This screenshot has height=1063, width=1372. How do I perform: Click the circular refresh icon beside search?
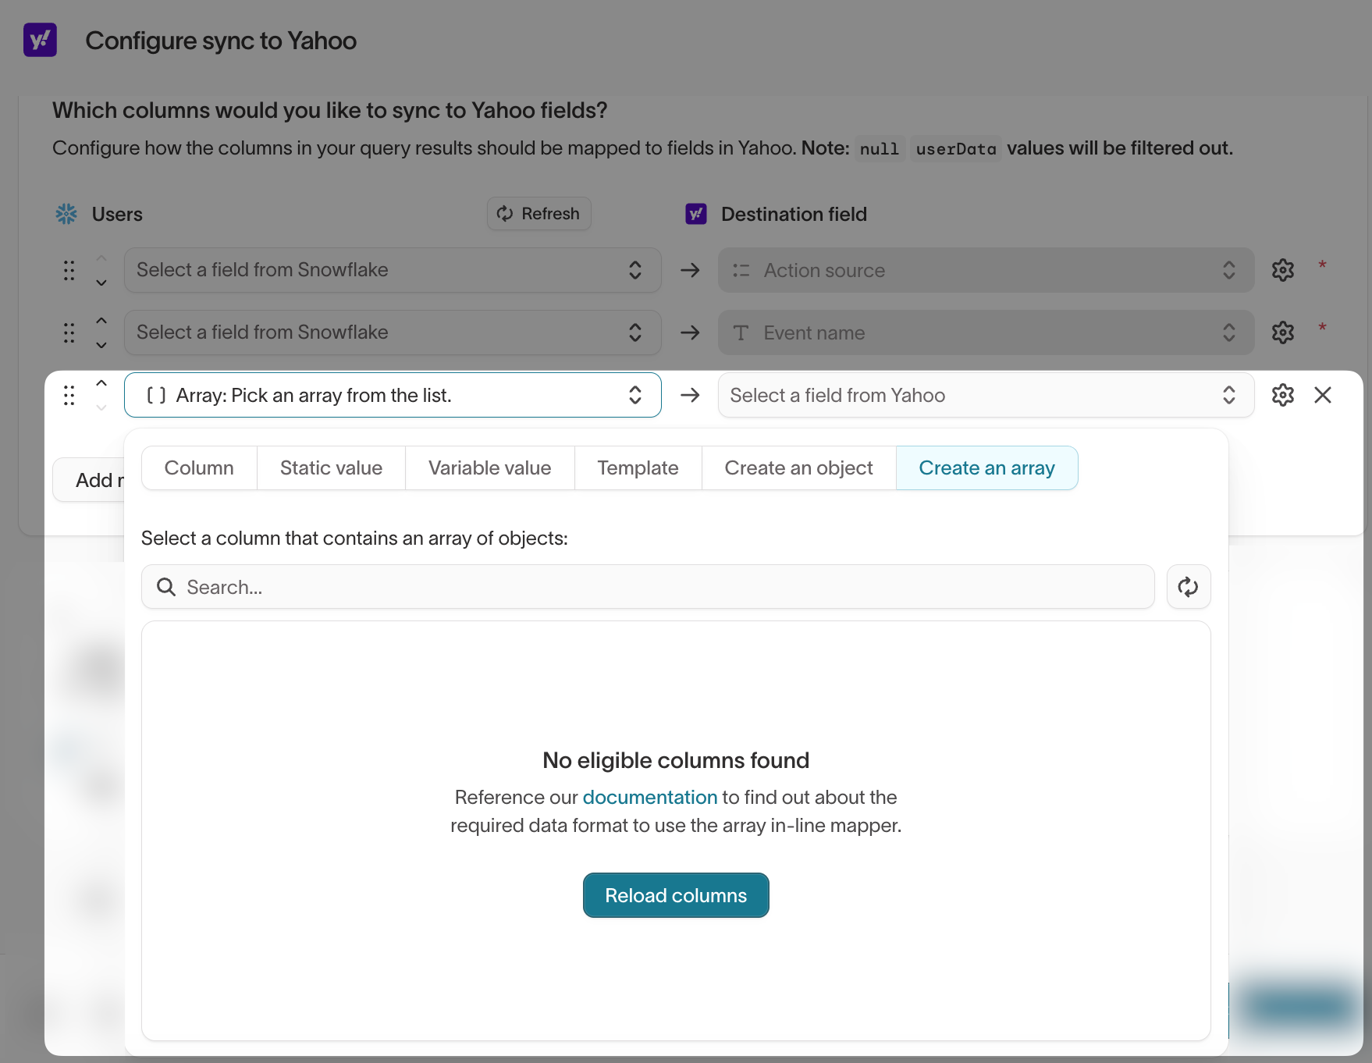pyautogui.click(x=1189, y=587)
